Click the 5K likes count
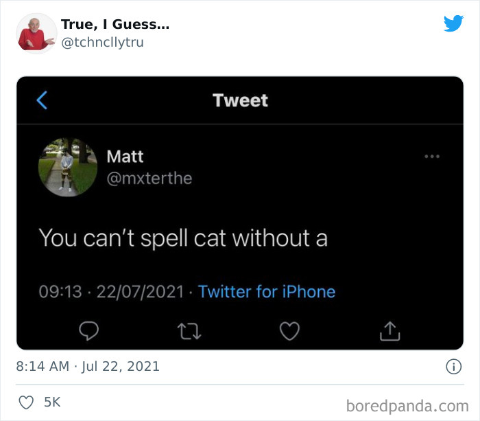480x421 pixels. click(52, 402)
